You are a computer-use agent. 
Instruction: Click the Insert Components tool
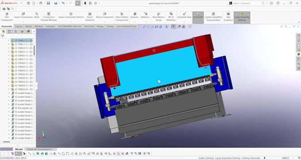pos(23,15)
